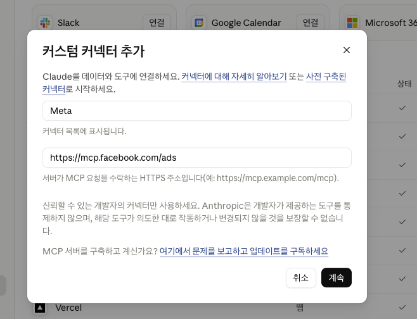This screenshot has height=319, width=417.
Task: Click the 연결 button on the Google Calendar card
Action: pos(311,23)
